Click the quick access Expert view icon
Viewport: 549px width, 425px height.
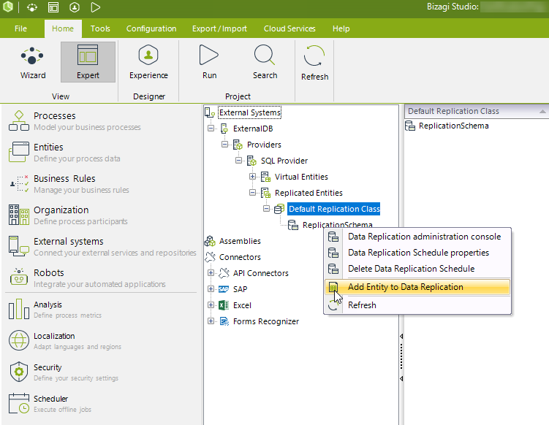(53, 7)
